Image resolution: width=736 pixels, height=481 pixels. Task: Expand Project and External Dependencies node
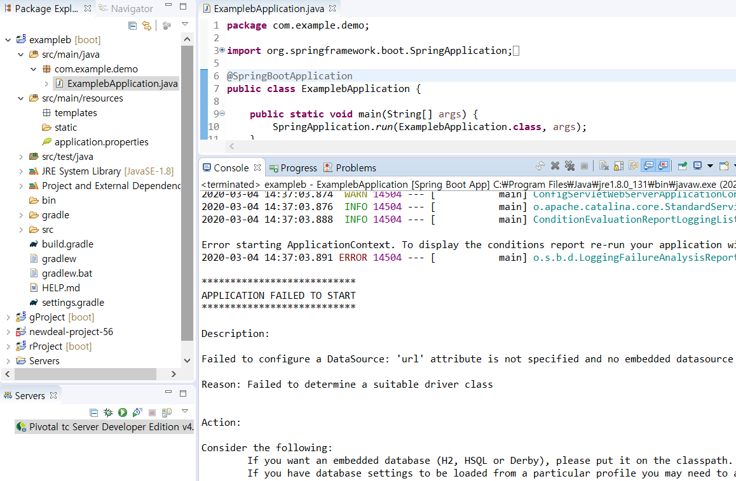pos(20,186)
